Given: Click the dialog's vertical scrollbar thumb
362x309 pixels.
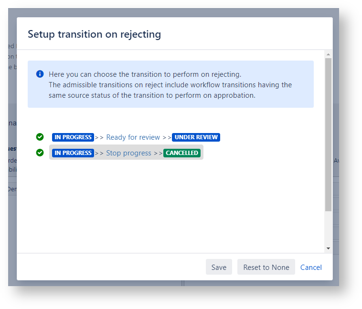Looking at the screenshot, I should pos(328,134).
